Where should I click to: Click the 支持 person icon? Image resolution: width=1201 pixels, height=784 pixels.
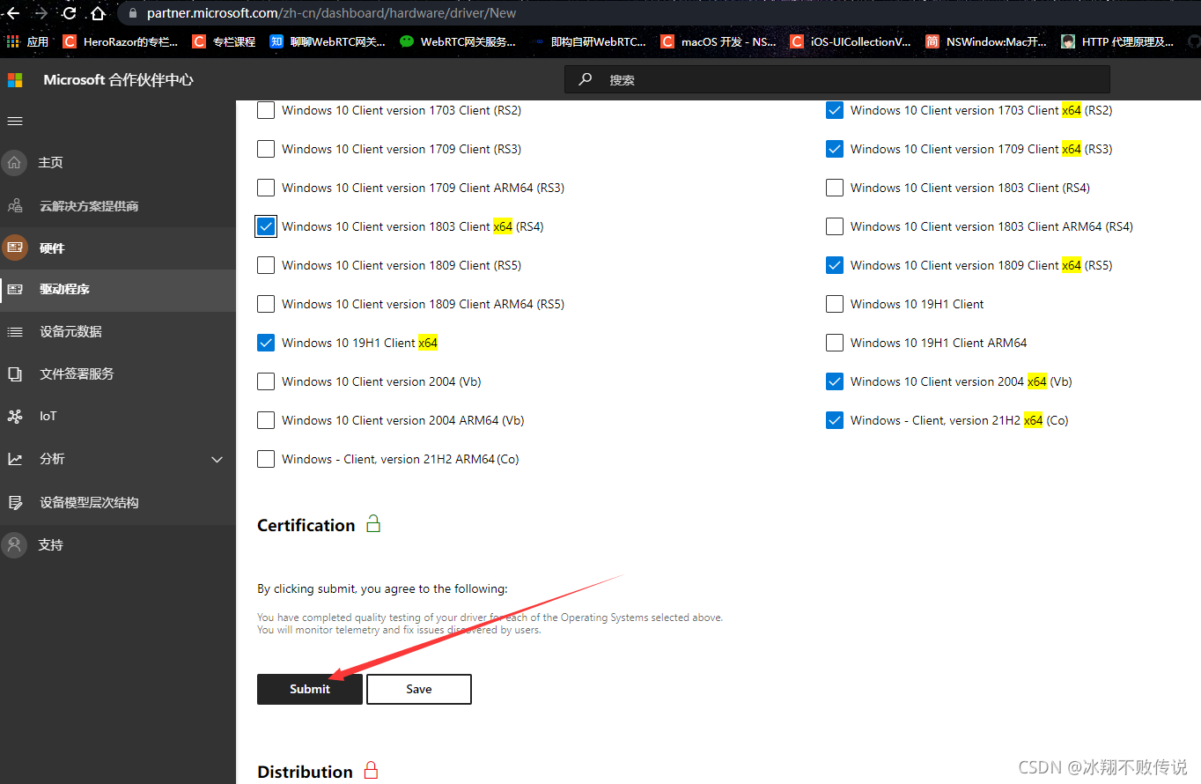[14, 545]
